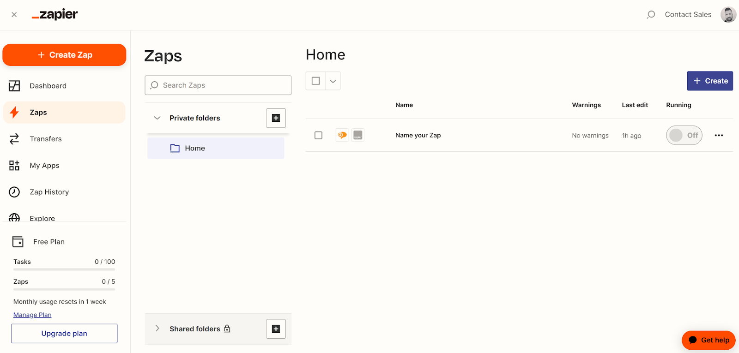
Task: Go to Dashboard in the sidebar
Action: click(48, 86)
